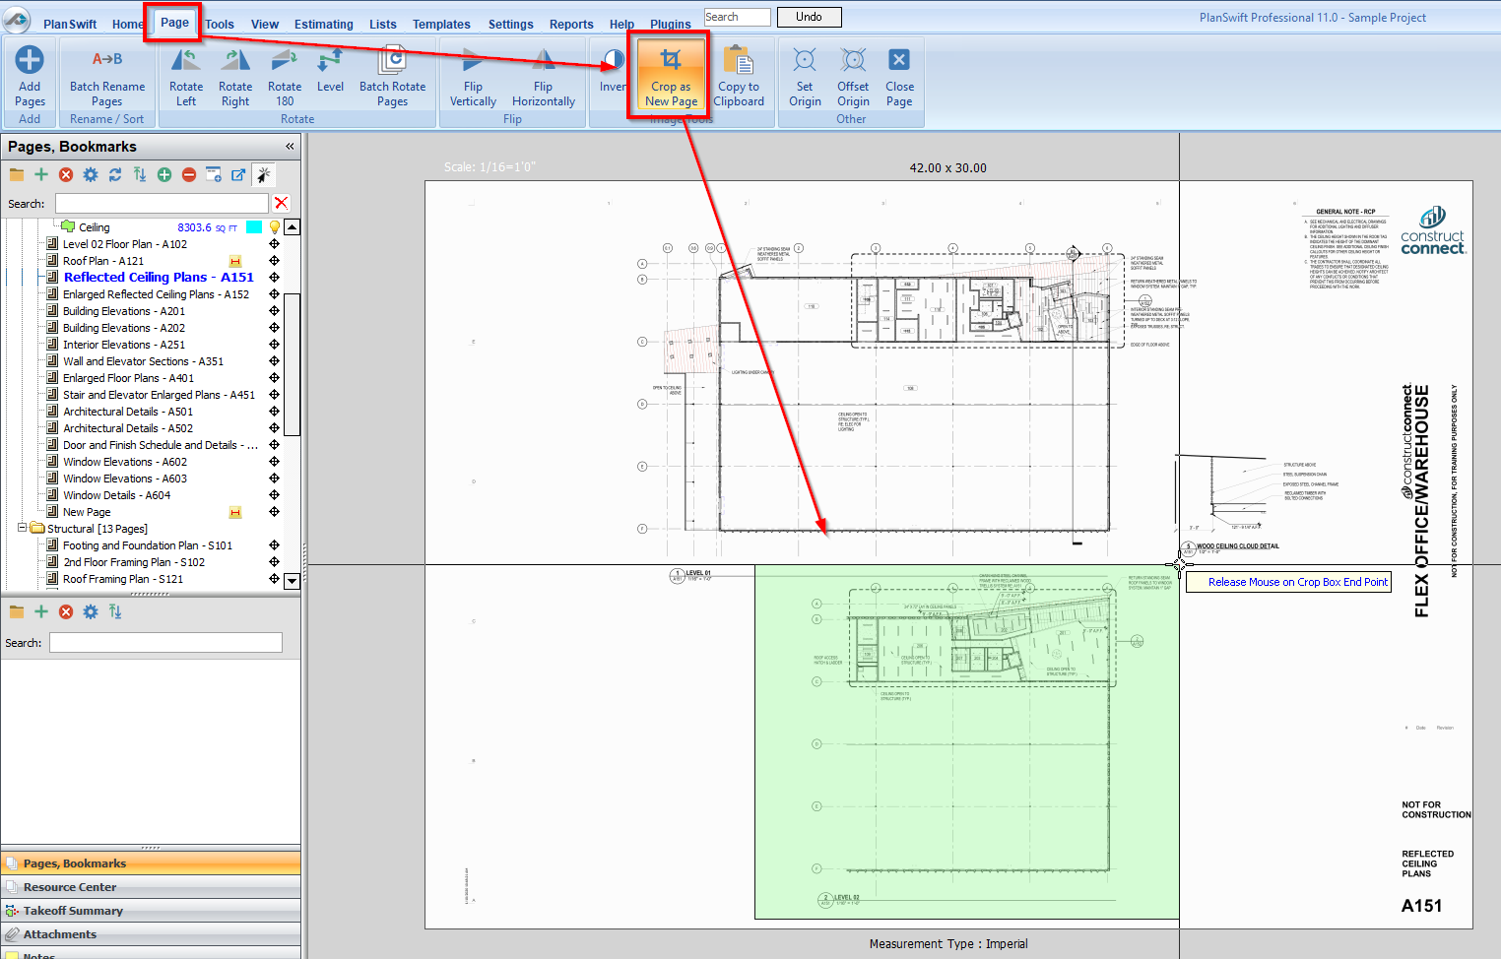
Task: Click red X delete icon in Pages toolbar
Action: 66,174
